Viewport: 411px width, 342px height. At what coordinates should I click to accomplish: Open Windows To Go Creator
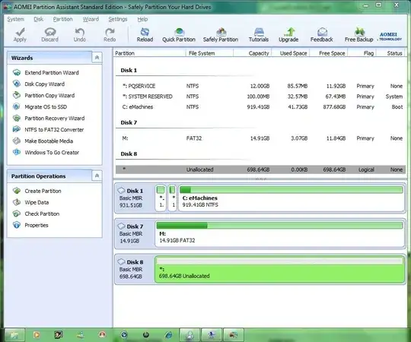coord(46,152)
